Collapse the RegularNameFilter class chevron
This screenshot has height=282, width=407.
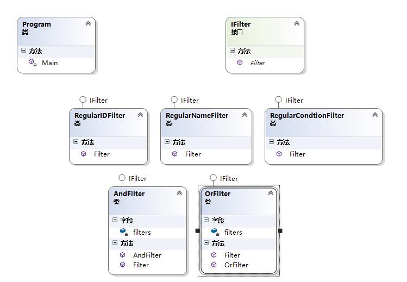[x=245, y=115]
